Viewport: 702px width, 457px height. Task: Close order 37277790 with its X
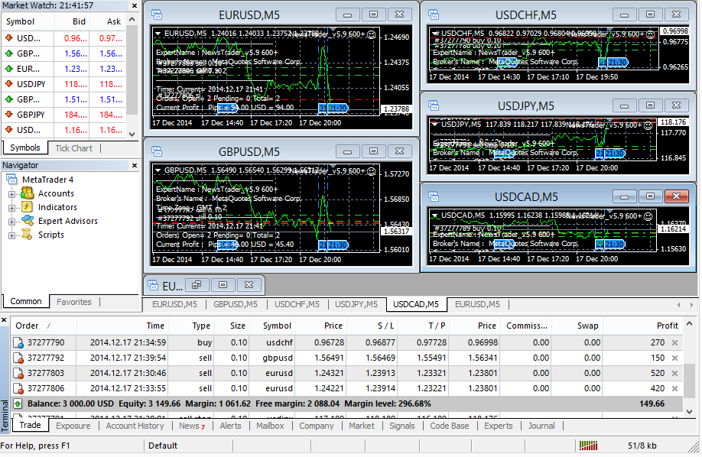(x=674, y=343)
